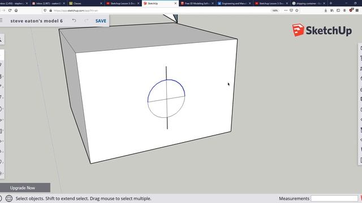Screen dimensions: 362x203
Task: Open the Firefox downloads panel
Action: (x=326, y=10)
